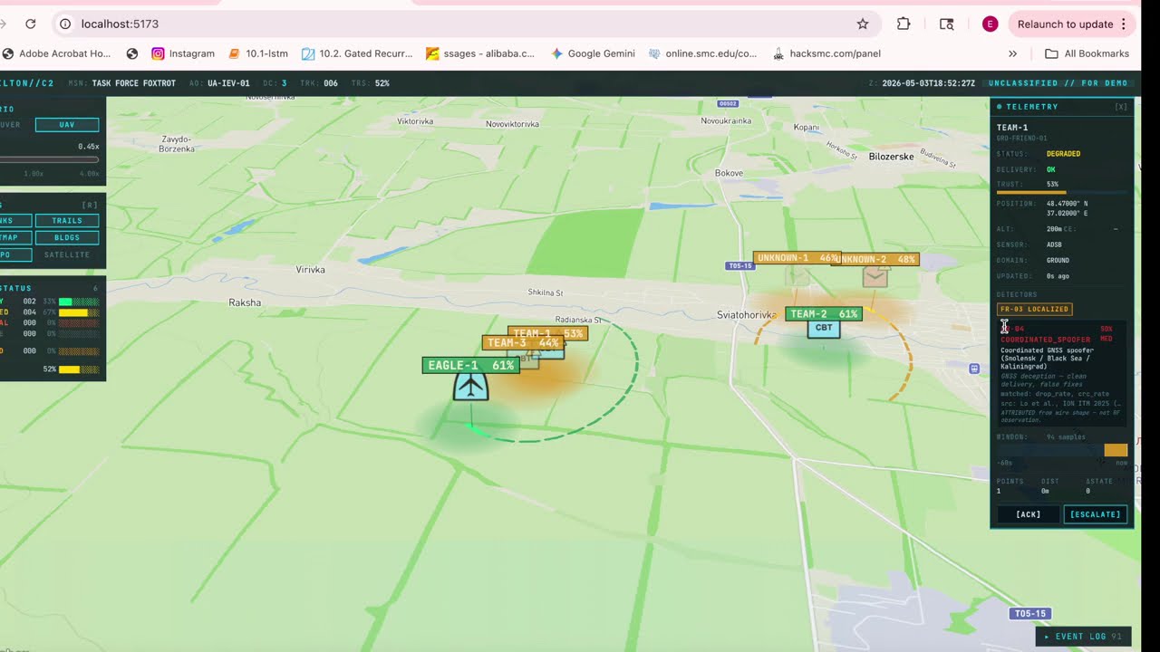This screenshot has height=652, width=1160.
Task: Bookmark this page with the star icon
Action: tap(863, 24)
